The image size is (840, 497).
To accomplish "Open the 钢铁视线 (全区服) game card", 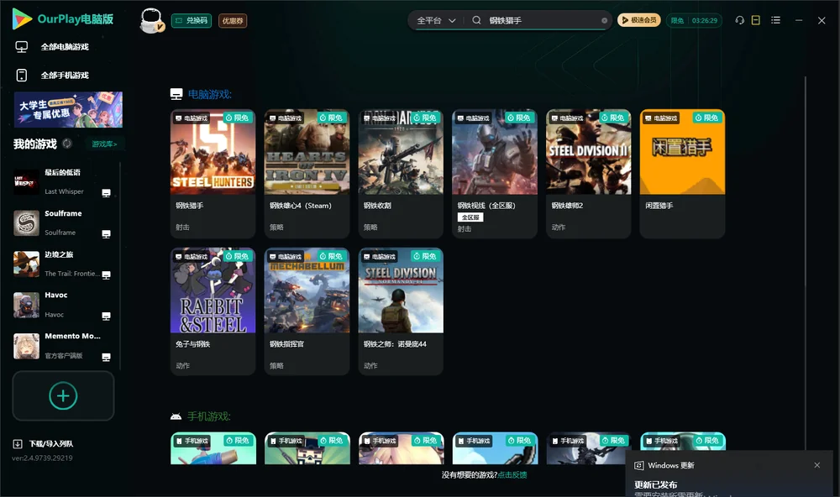I will click(495, 174).
